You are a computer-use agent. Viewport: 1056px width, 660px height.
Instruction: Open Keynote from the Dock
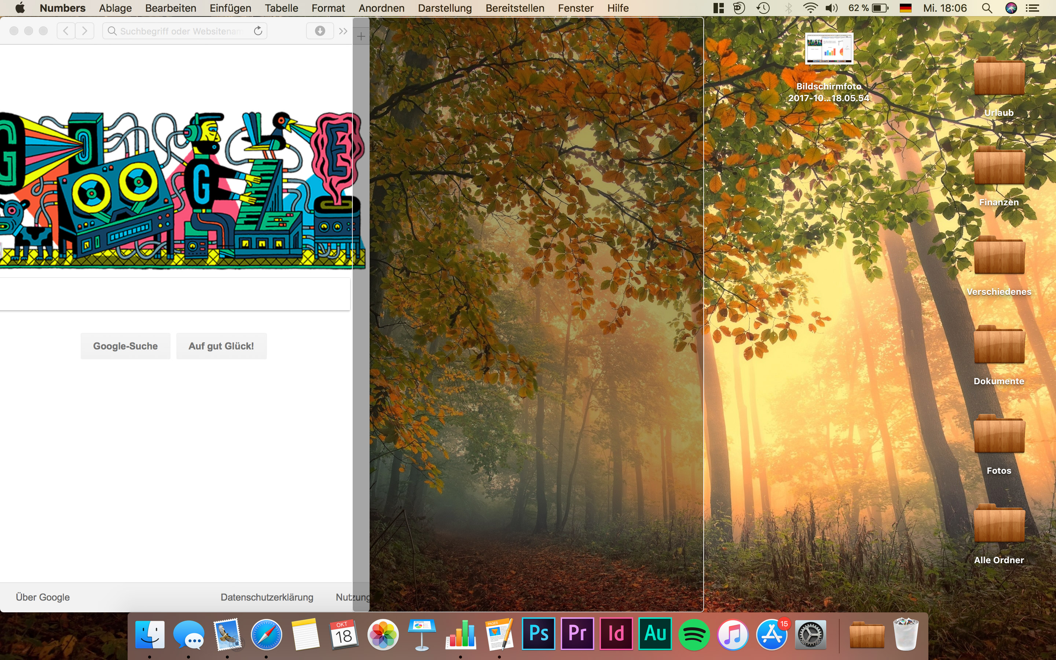pyautogui.click(x=422, y=635)
